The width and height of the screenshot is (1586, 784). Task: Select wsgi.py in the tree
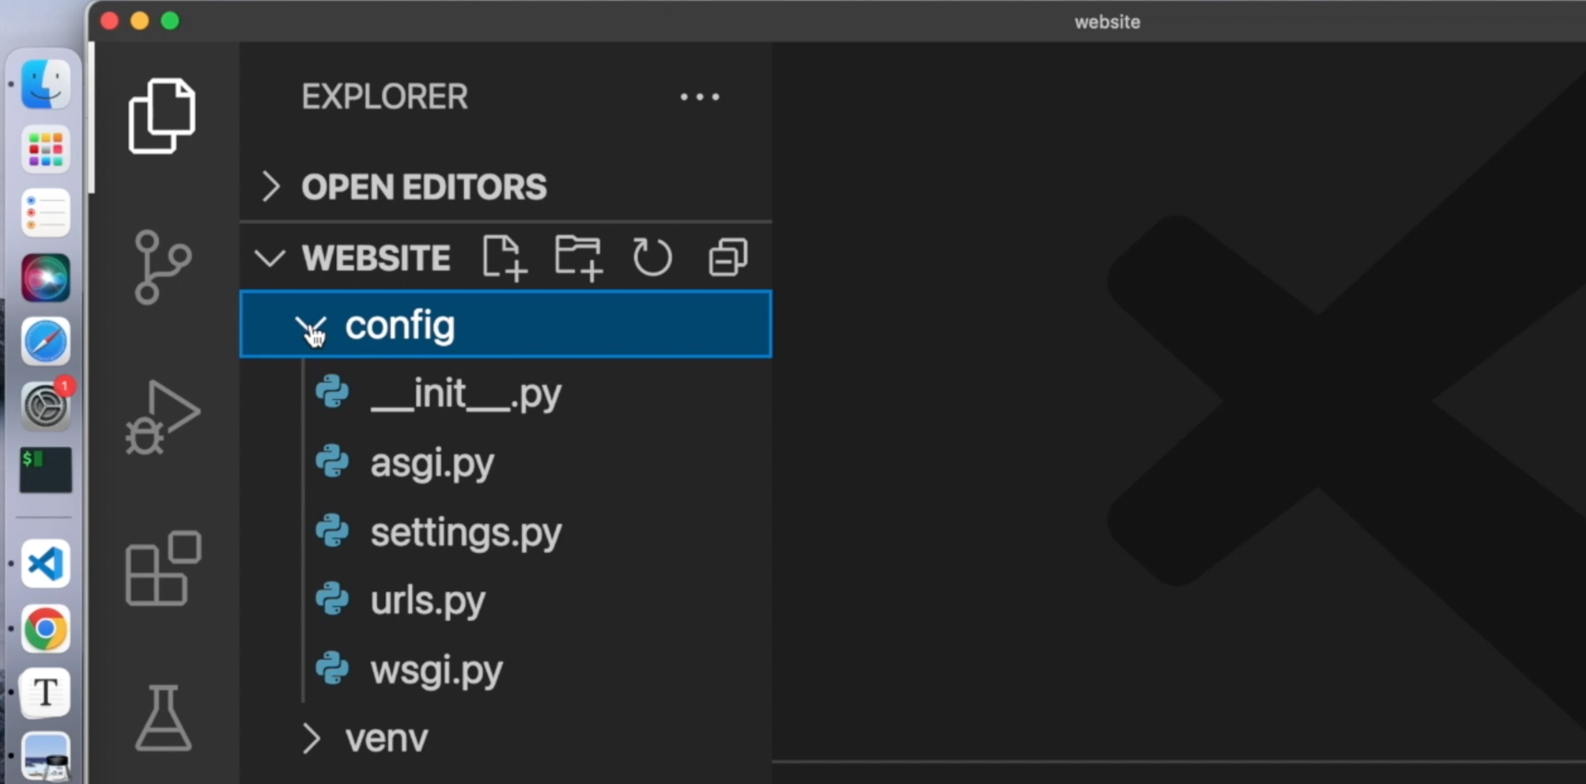436,670
